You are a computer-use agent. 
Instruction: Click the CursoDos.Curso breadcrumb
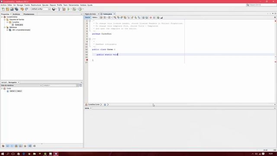point(94,104)
